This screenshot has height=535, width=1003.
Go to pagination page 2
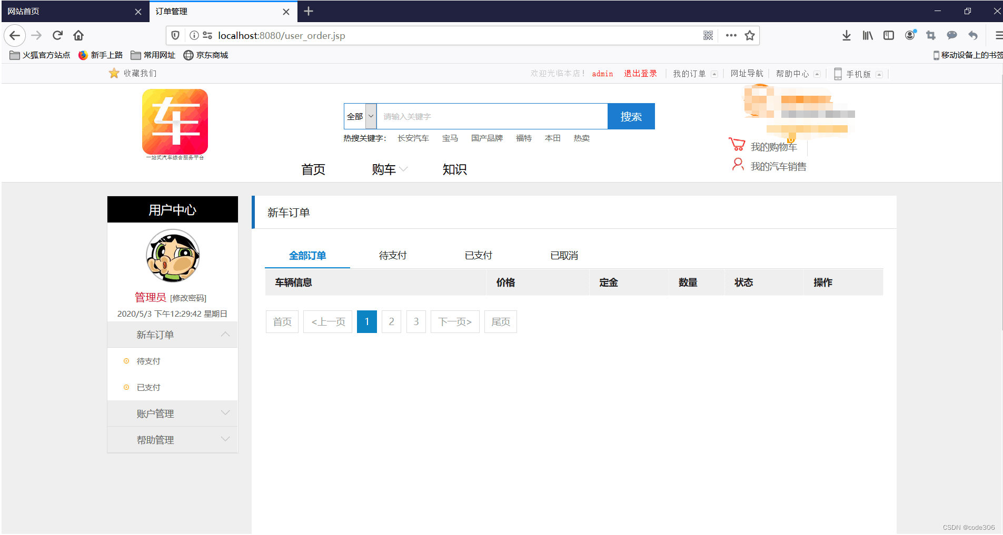tap(391, 321)
